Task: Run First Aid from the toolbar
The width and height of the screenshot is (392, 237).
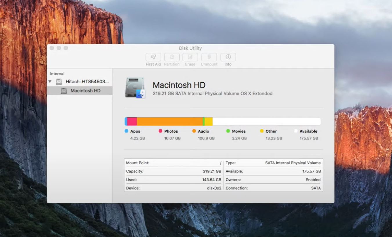Action: (153, 57)
